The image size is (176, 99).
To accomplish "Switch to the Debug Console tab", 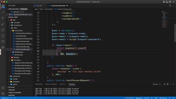I will tap(51, 84).
